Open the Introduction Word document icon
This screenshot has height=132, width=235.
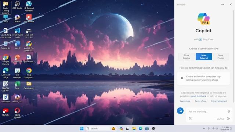coord(29,59)
